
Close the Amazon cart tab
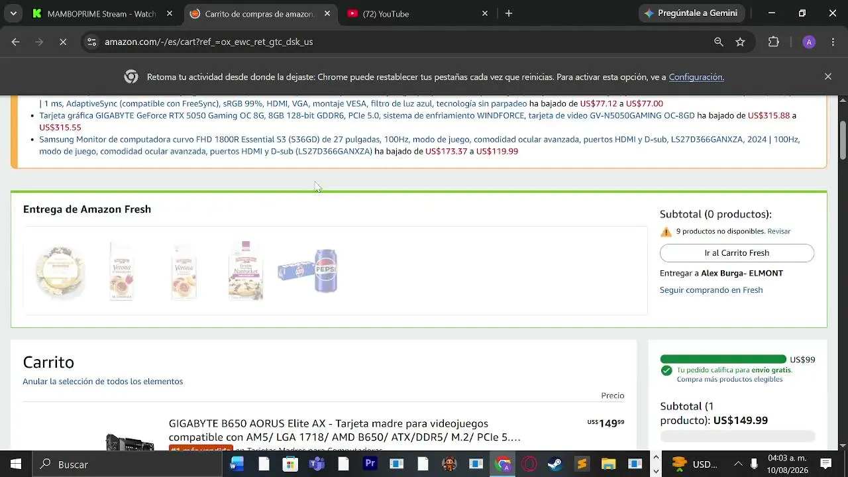click(327, 13)
